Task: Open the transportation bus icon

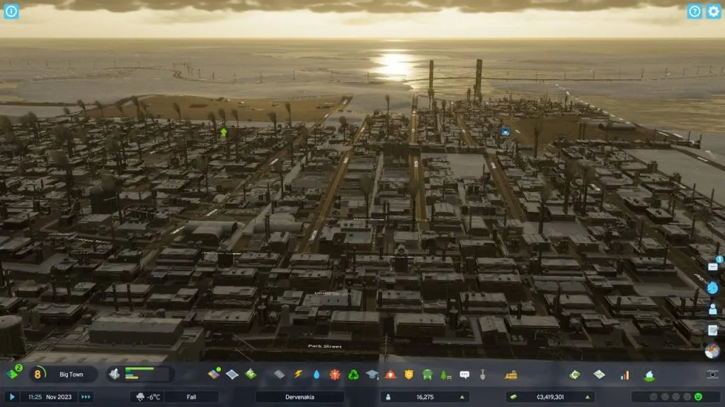Action: 427,374
